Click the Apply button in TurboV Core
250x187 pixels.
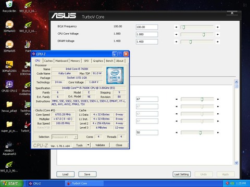[x=226, y=174]
